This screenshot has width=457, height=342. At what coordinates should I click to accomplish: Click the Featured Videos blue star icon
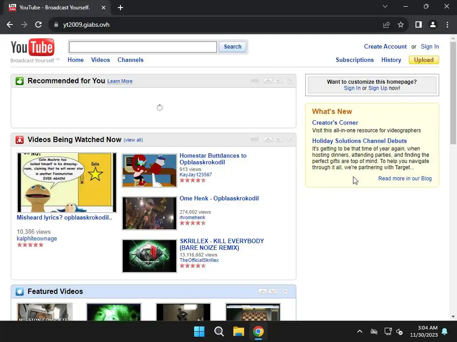coord(20,292)
